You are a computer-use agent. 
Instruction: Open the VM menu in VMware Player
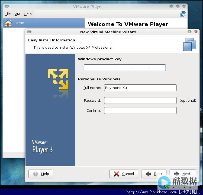17,14
